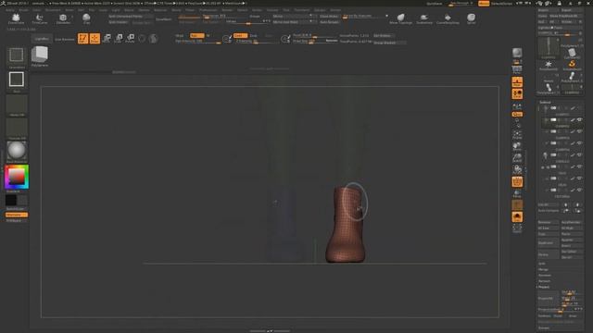Image resolution: width=593 pixels, height=333 pixels.
Task: Expand the Split section
Action: coord(542,264)
